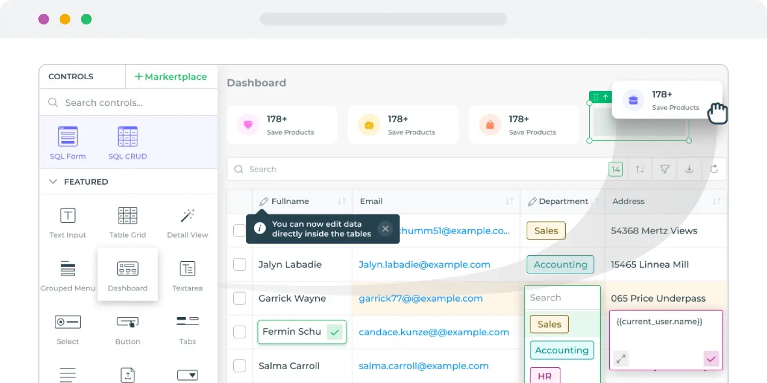Click the sort arrows icon in the table toolbar
767x383 pixels.
pos(639,169)
